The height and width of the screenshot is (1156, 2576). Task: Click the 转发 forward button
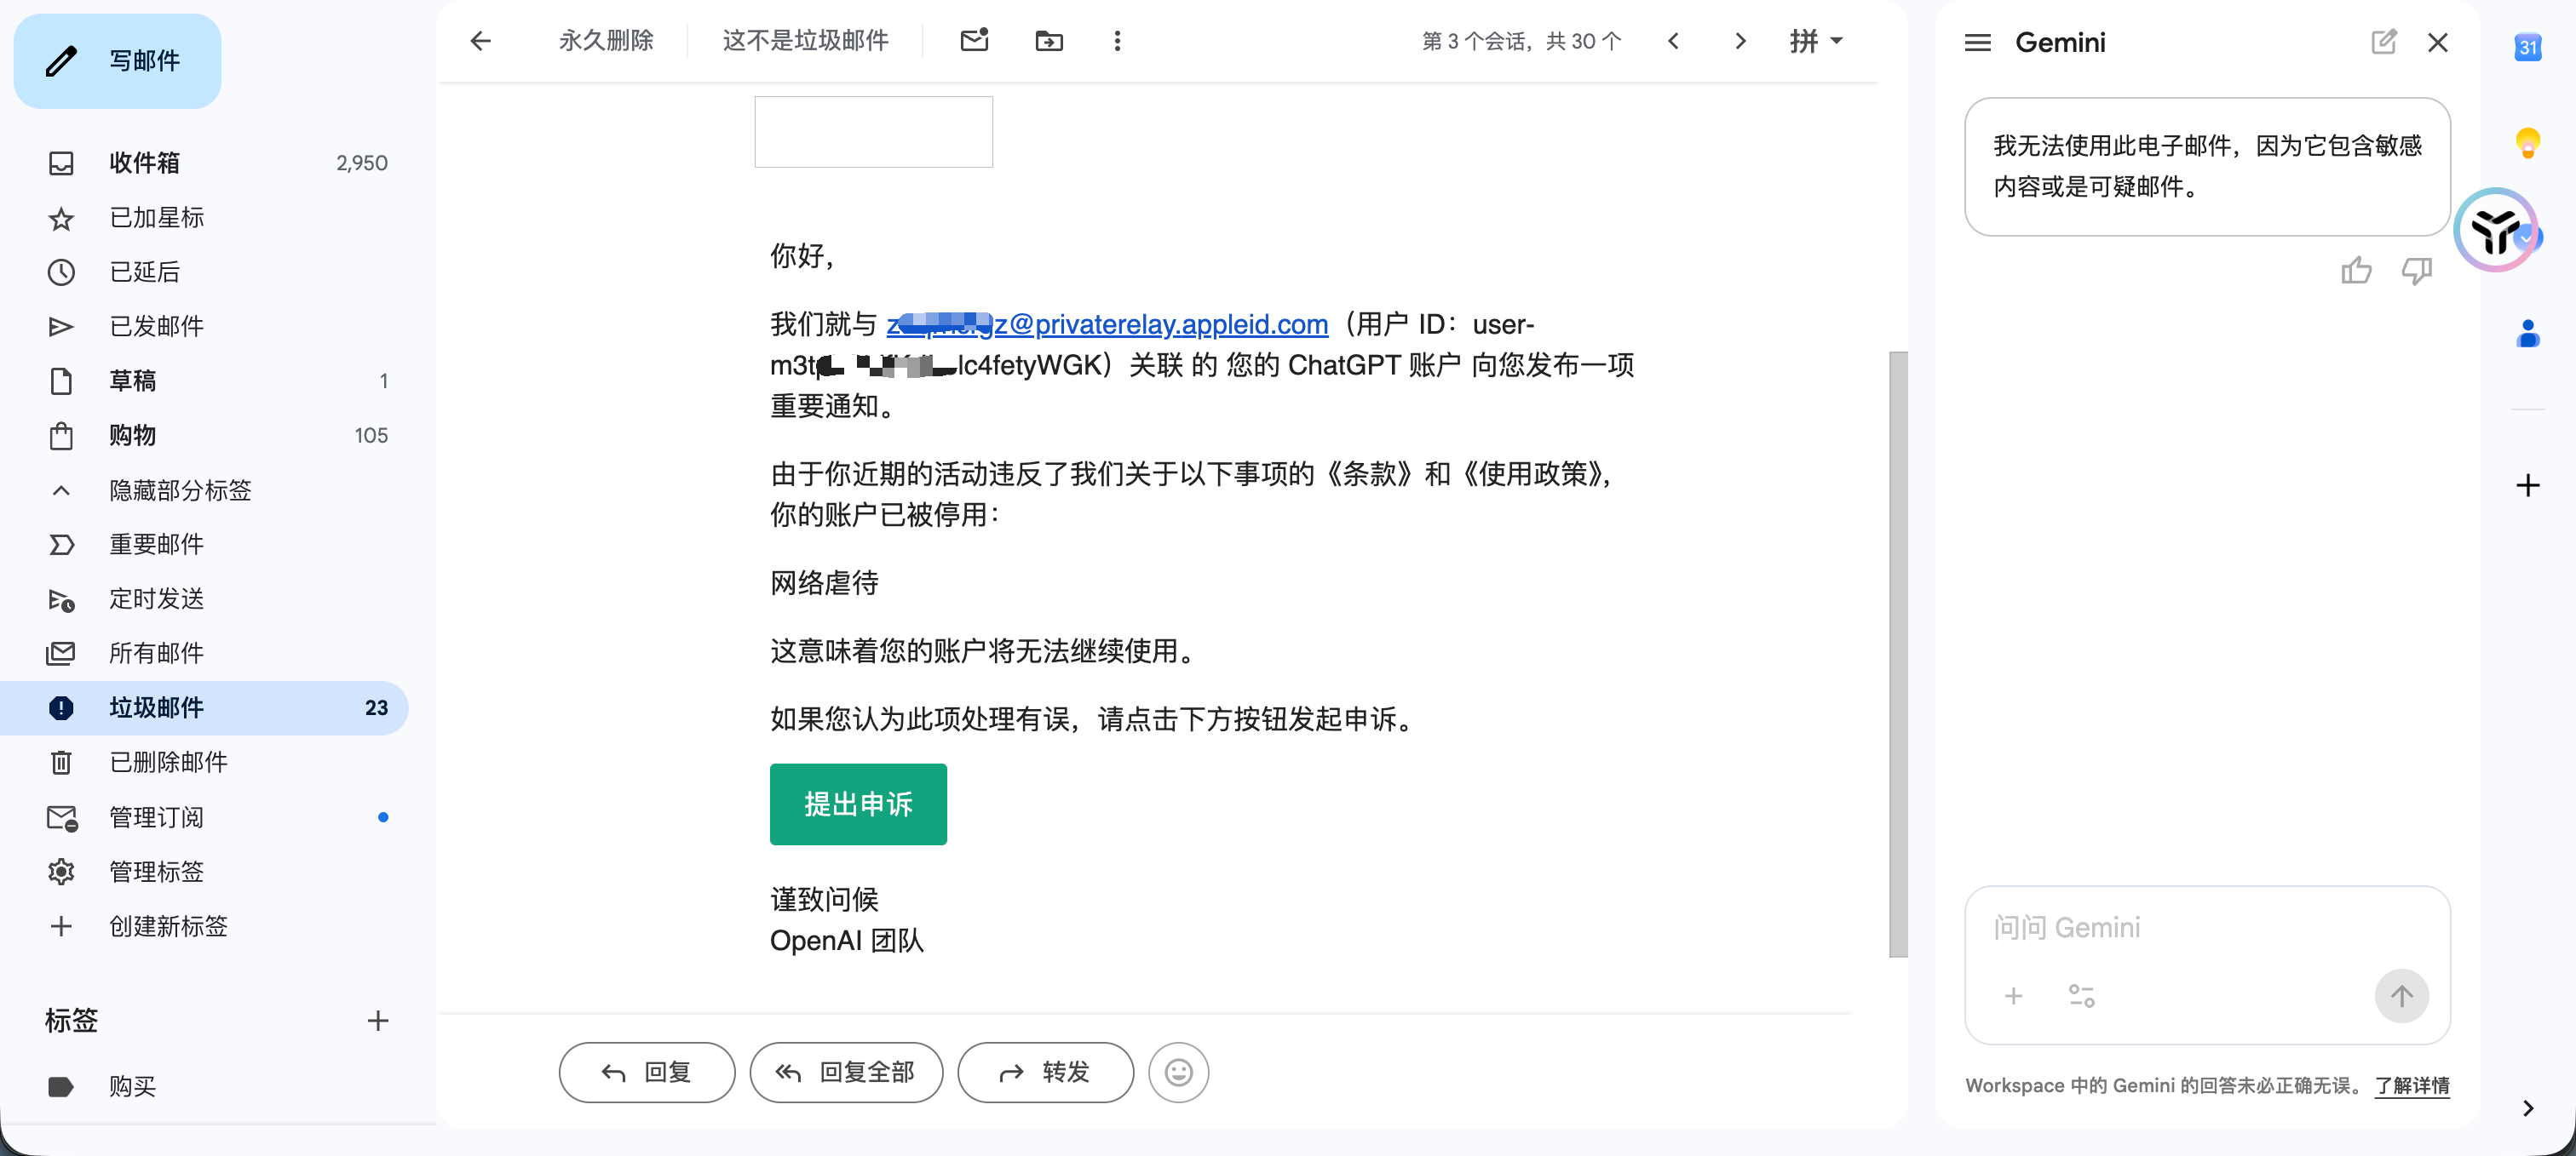point(1045,1072)
